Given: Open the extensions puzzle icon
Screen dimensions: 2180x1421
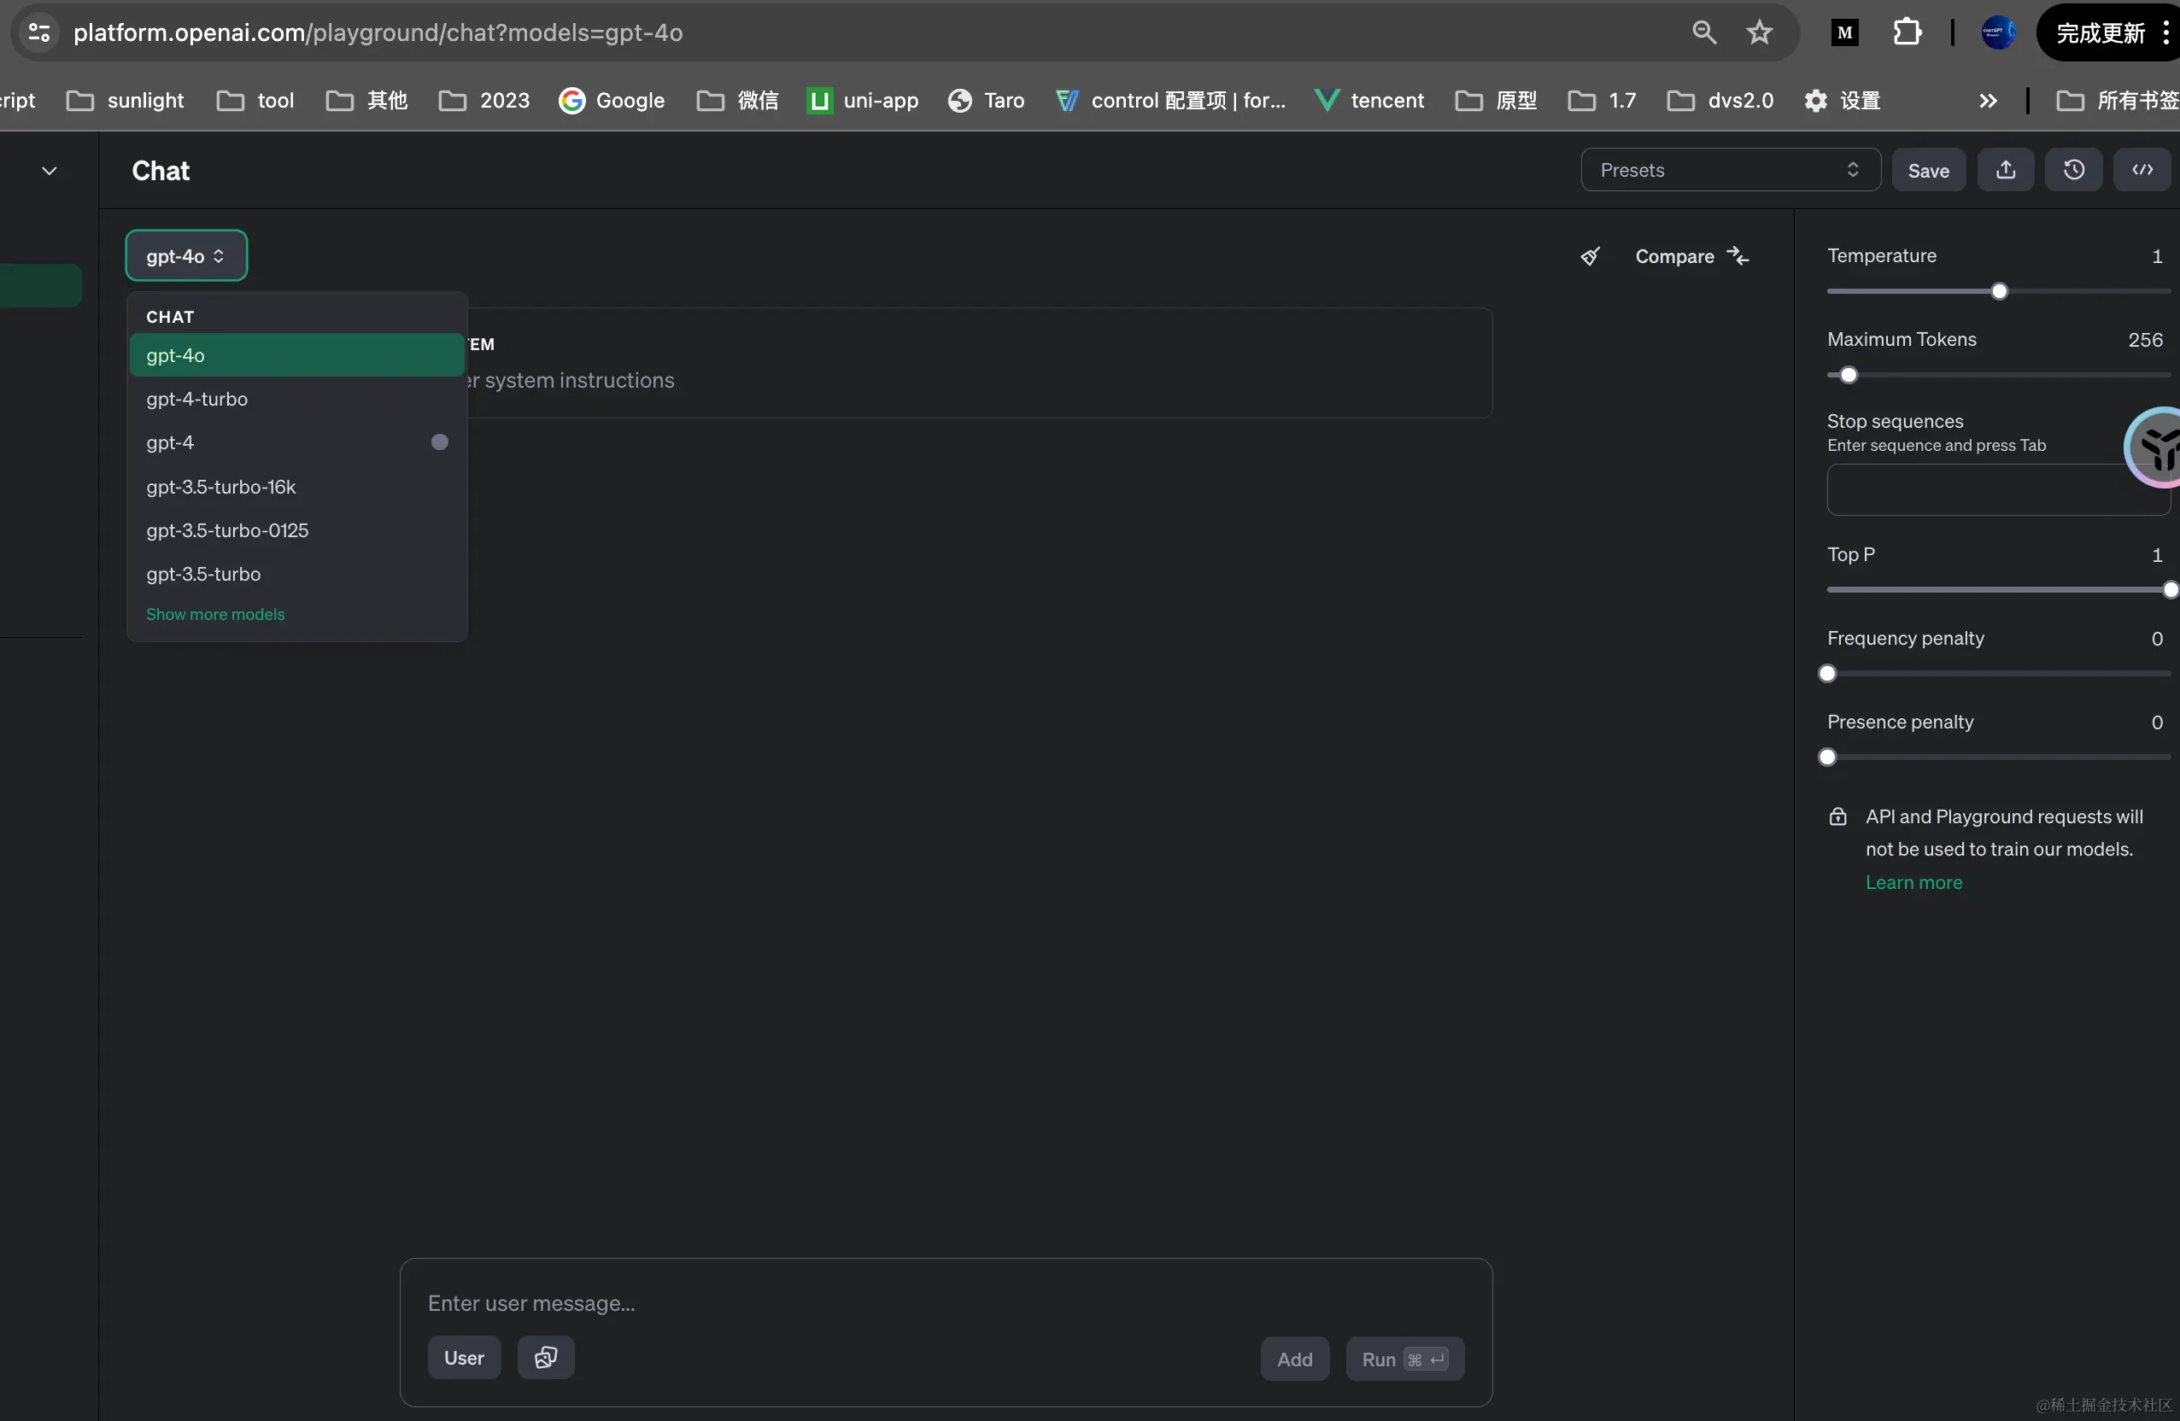Looking at the screenshot, I should (1907, 33).
